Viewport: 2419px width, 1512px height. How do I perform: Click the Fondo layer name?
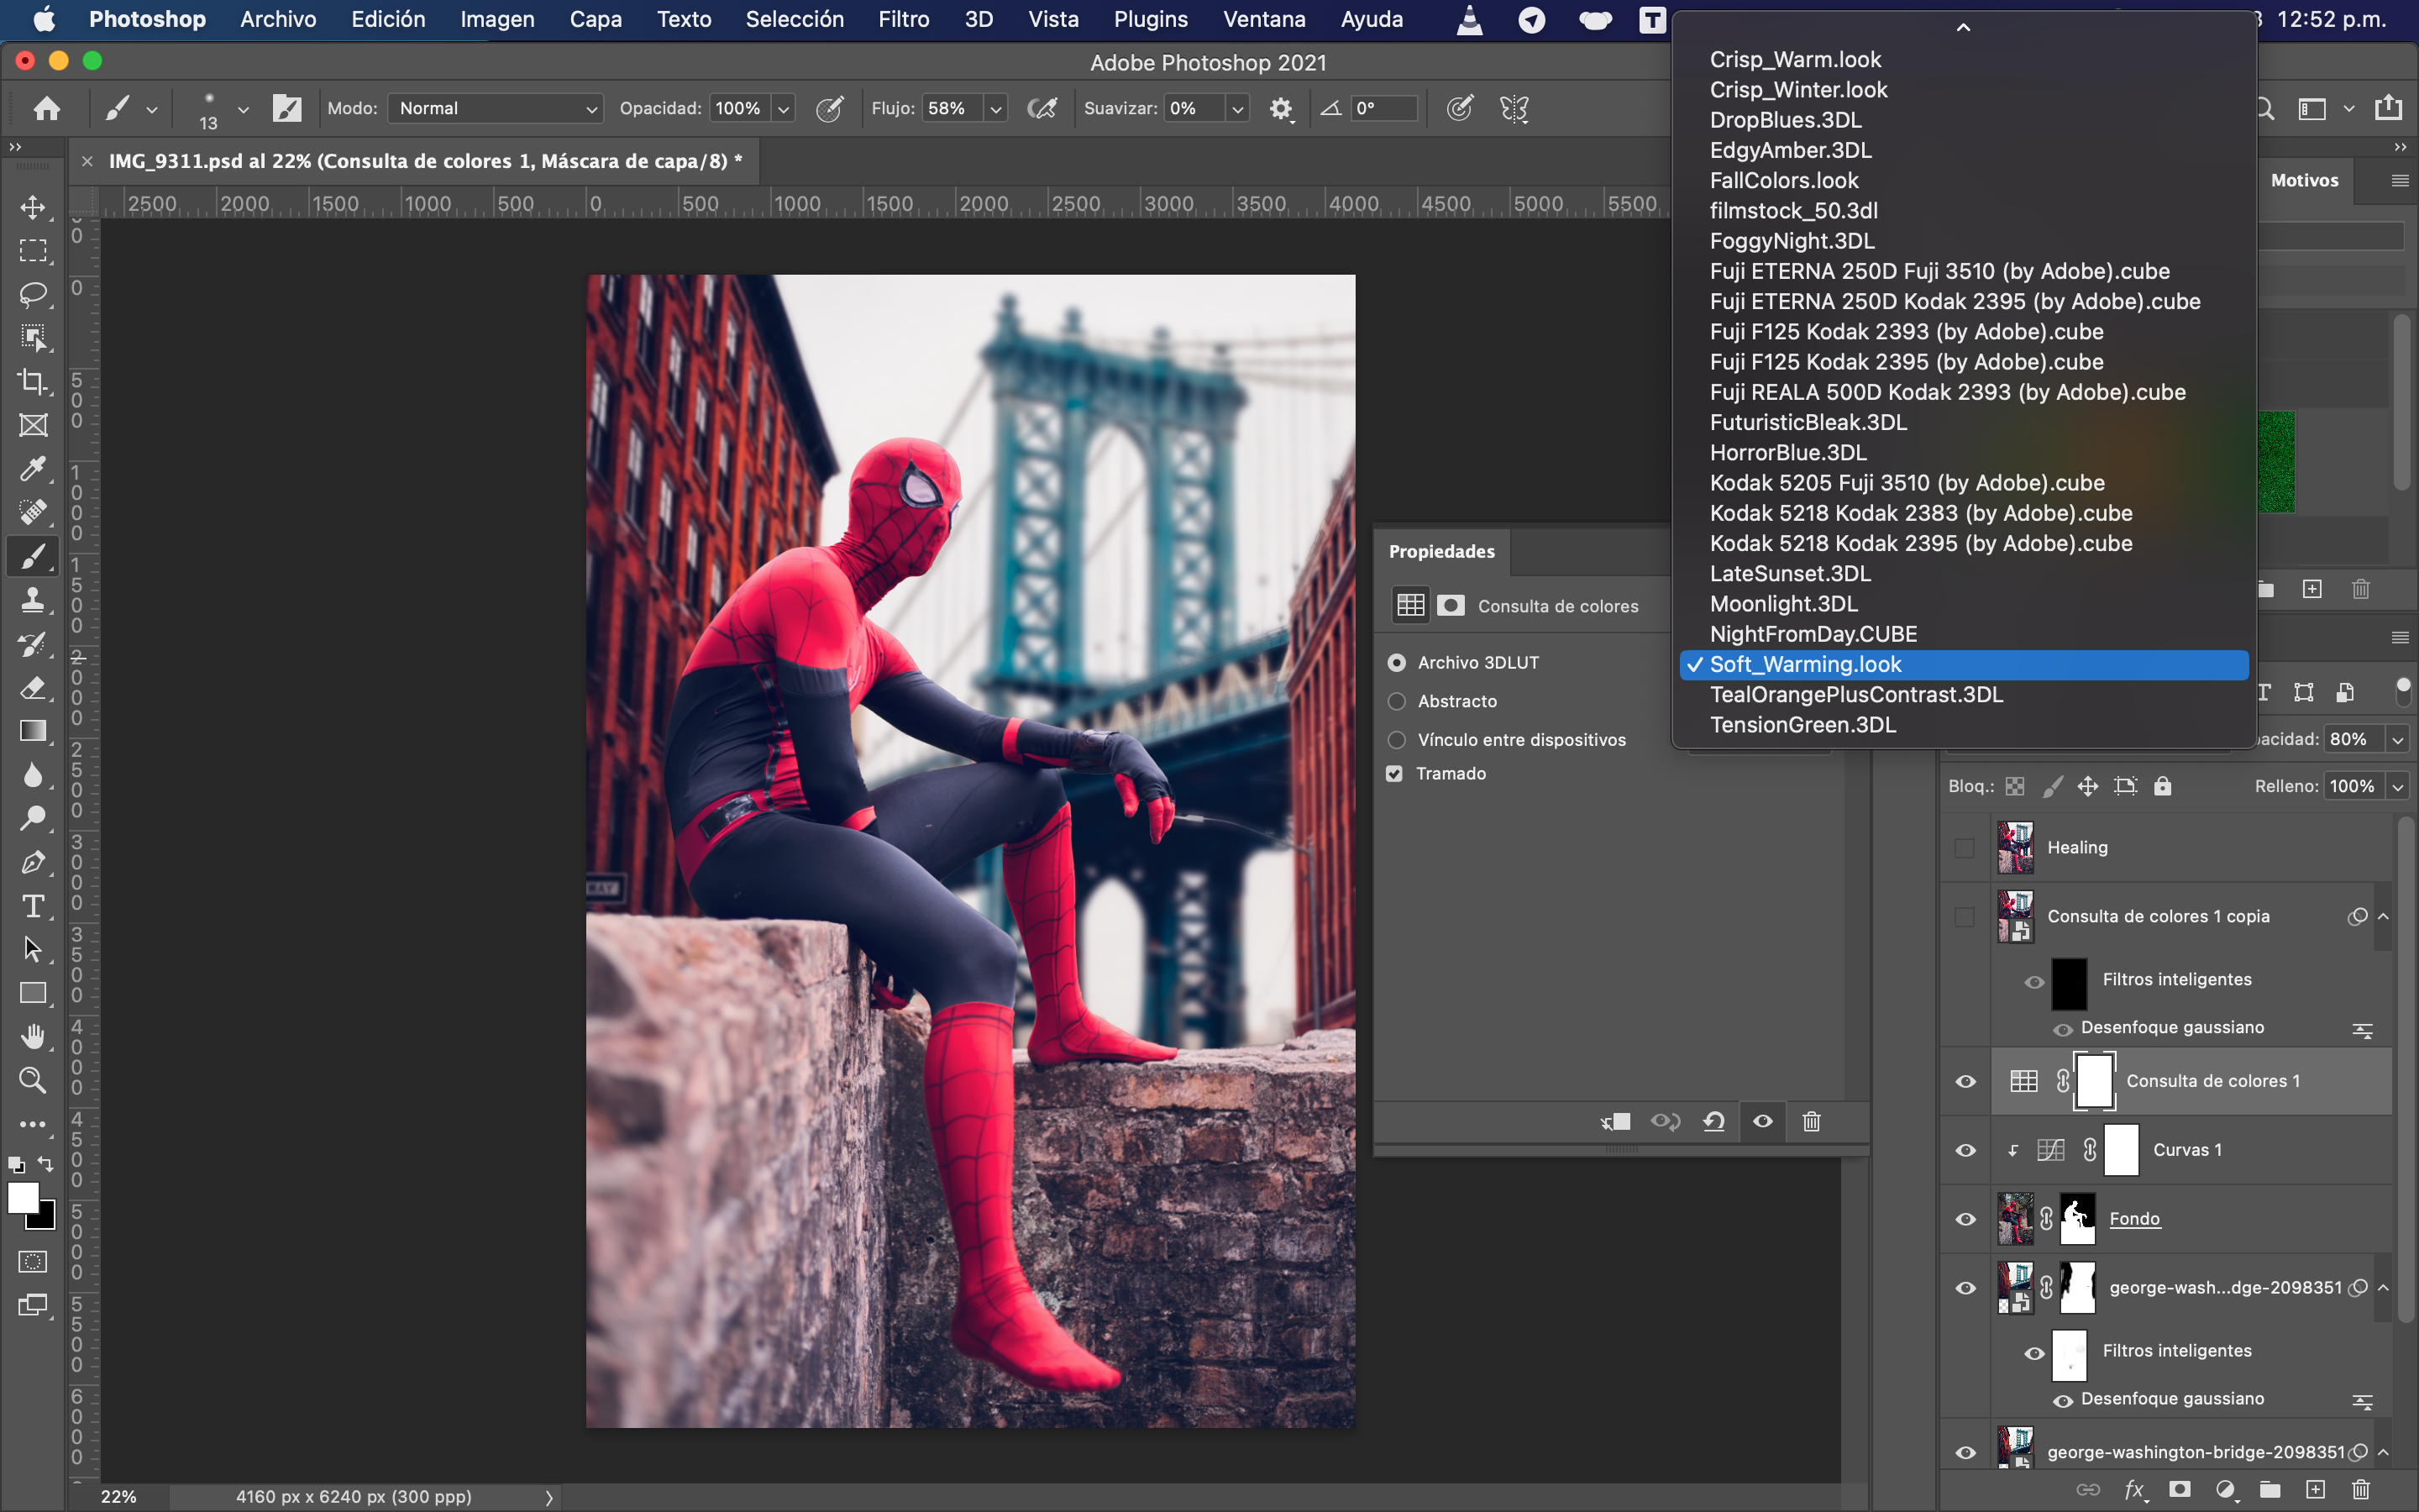2134,1219
